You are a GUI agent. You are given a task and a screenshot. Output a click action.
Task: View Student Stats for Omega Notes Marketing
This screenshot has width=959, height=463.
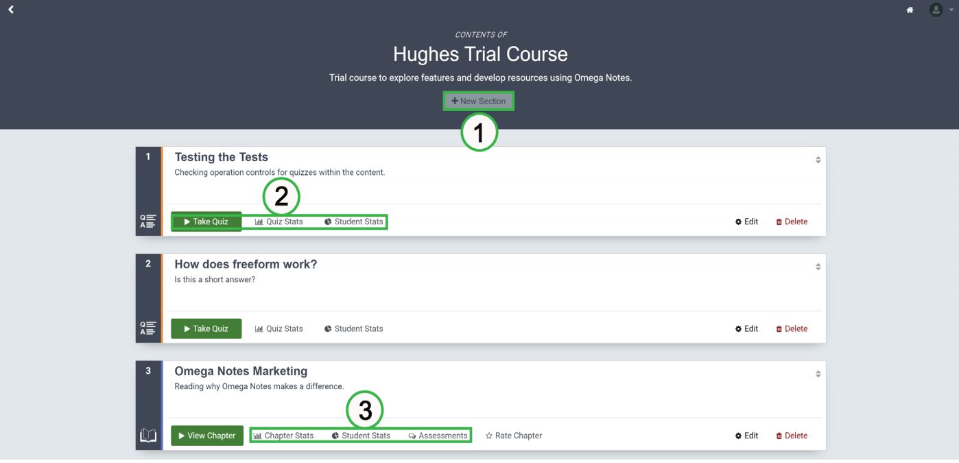click(361, 436)
